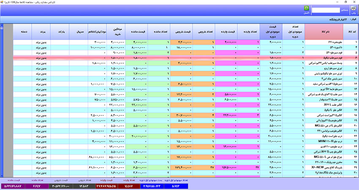Click the warehouse label '۲ انبار فروشگاه'
359x190 pixels.
[x=338, y=20]
